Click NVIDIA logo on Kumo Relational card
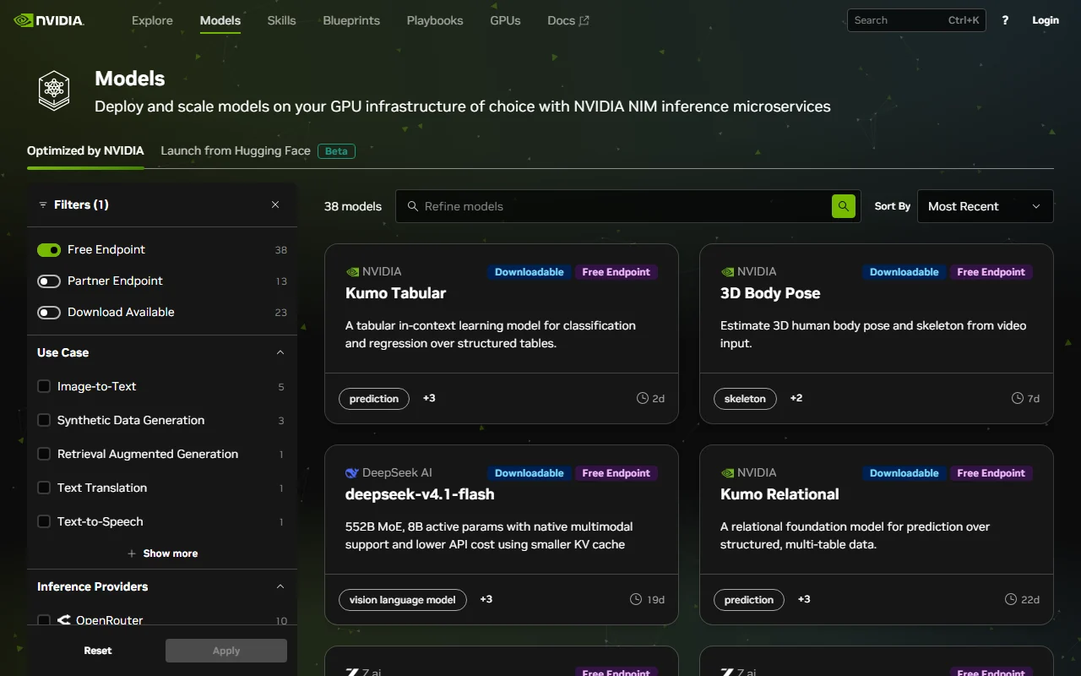 (727, 473)
